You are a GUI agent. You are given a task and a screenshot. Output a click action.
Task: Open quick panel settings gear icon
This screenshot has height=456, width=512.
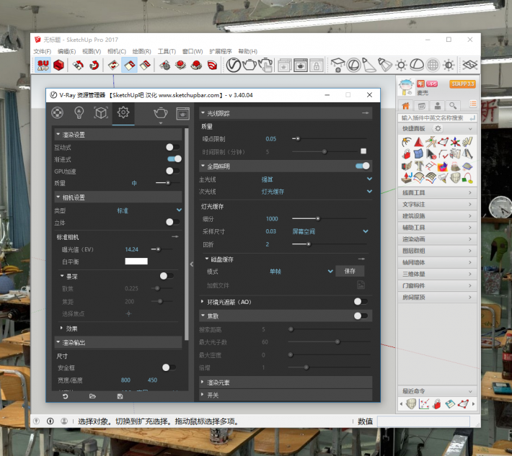[438, 128]
